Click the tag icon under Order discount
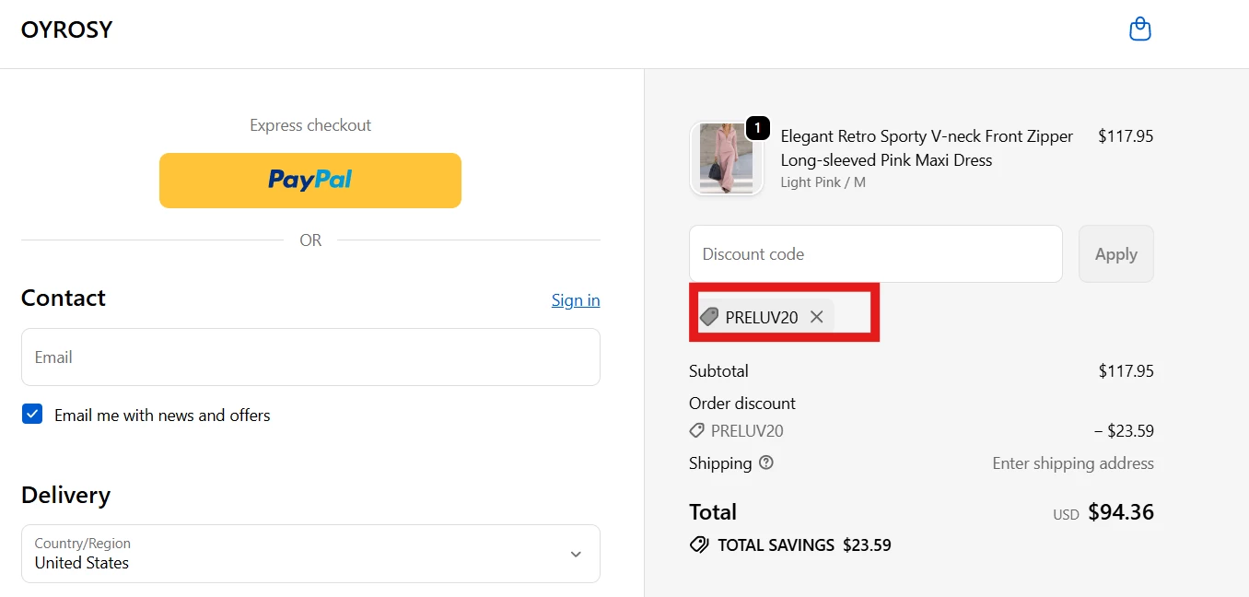 [x=696, y=430]
